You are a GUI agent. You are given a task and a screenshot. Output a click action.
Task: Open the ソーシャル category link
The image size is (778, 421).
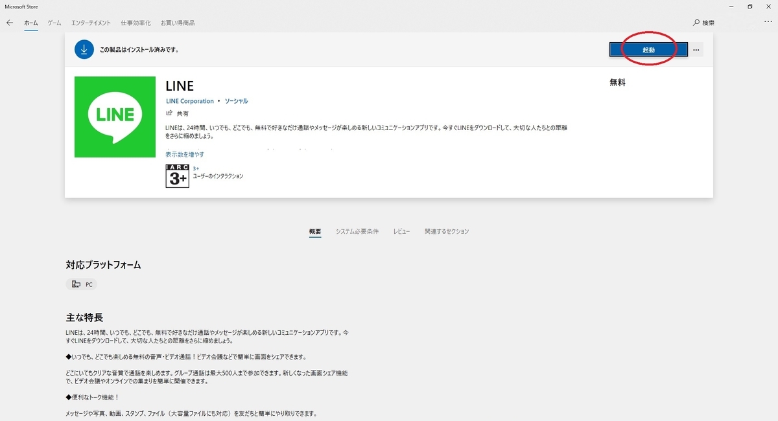[x=236, y=101]
